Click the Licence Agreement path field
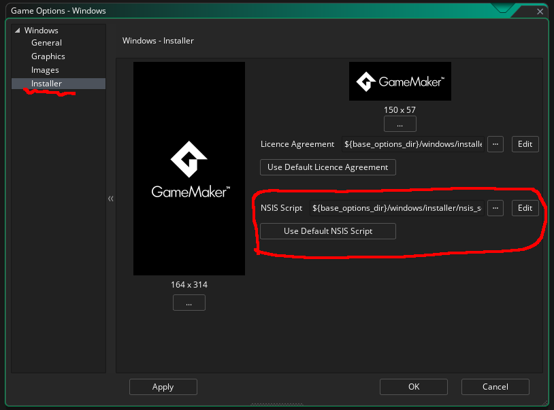The image size is (554, 410). tap(413, 144)
